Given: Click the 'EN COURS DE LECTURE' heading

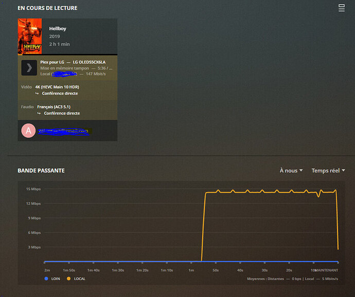Looking at the screenshot, I should coord(47,8).
